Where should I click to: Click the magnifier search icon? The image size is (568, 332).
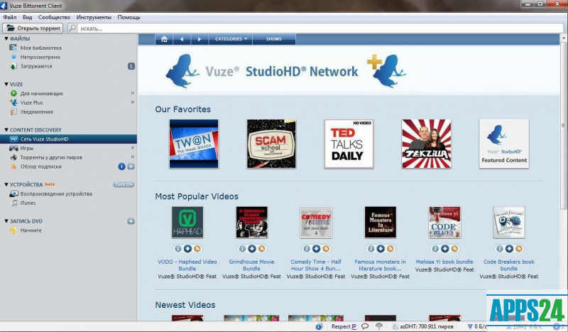point(72,28)
